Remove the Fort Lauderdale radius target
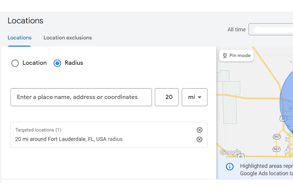The height and width of the screenshot is (195, 293). click(x=200, y=139)
